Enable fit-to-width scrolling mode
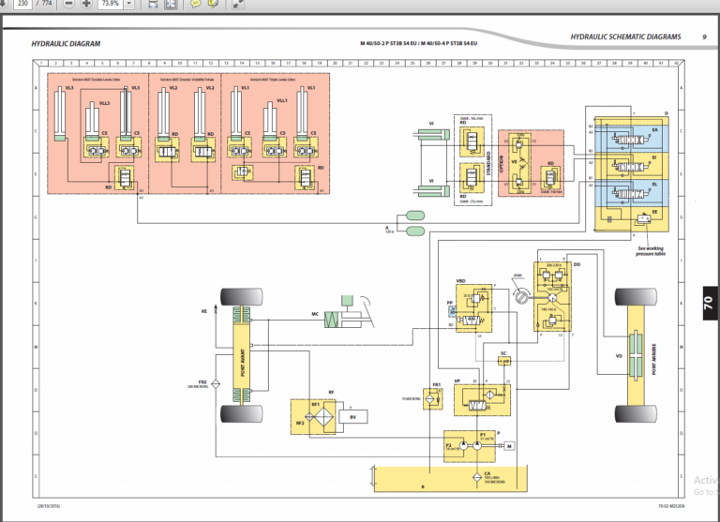Viewport: 720px width, 522px height. click(153, 4)
